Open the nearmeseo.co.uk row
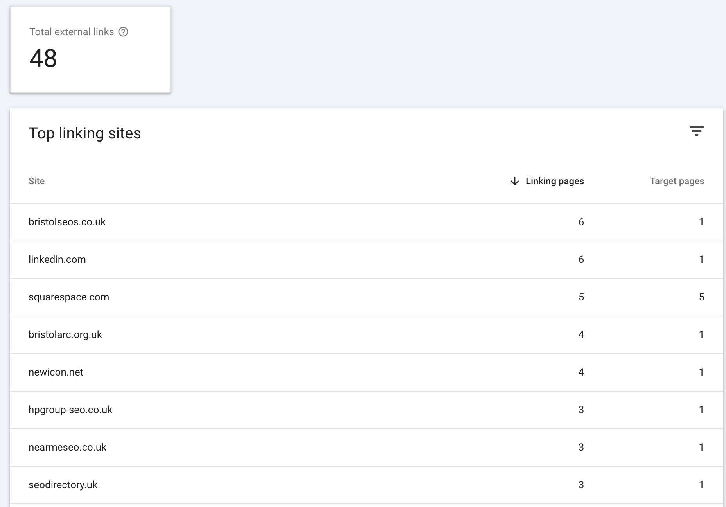Viewport: 726px width, 507px height. 366,448
